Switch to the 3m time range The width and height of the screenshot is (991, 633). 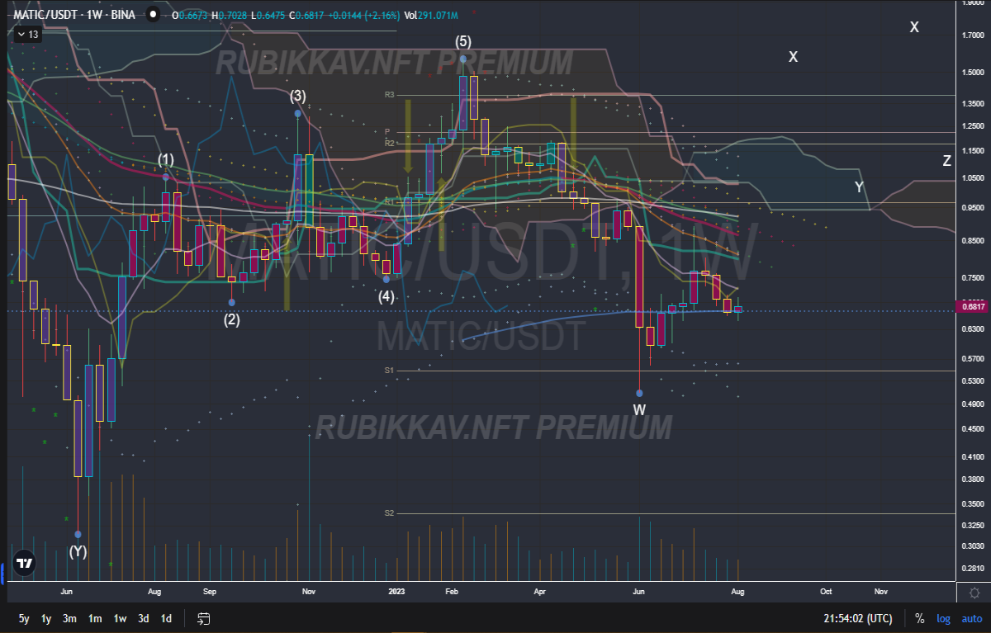70,618
